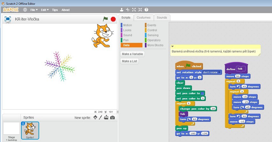Select the Motion block category
This screenshot has height=142, width=272.
127,25
